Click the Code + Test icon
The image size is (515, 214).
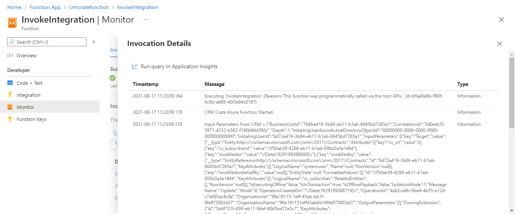click(10, 83)
